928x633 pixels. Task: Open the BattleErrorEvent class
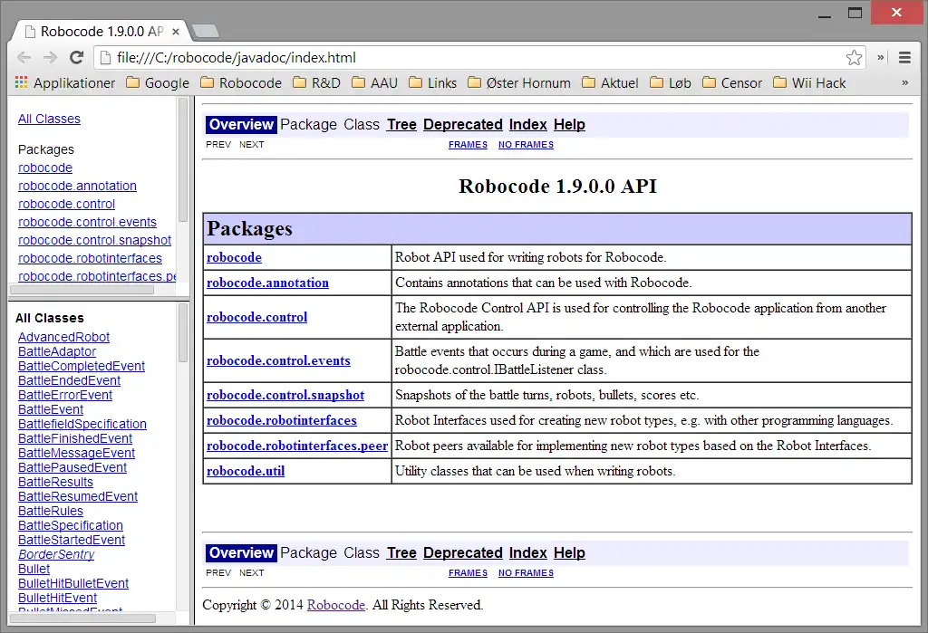point(65,395)
